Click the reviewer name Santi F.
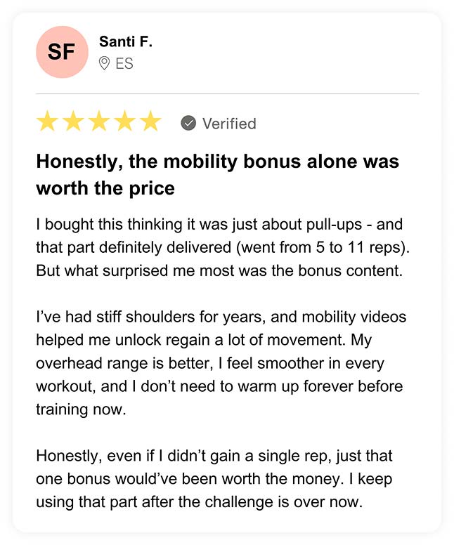 [x=126, y=42]
